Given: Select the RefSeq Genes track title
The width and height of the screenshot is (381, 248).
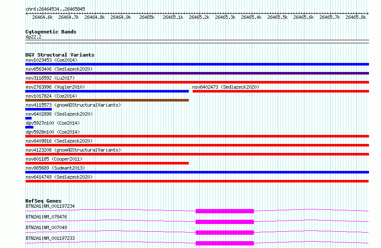Looking at the screenshot, I should 44,201.
